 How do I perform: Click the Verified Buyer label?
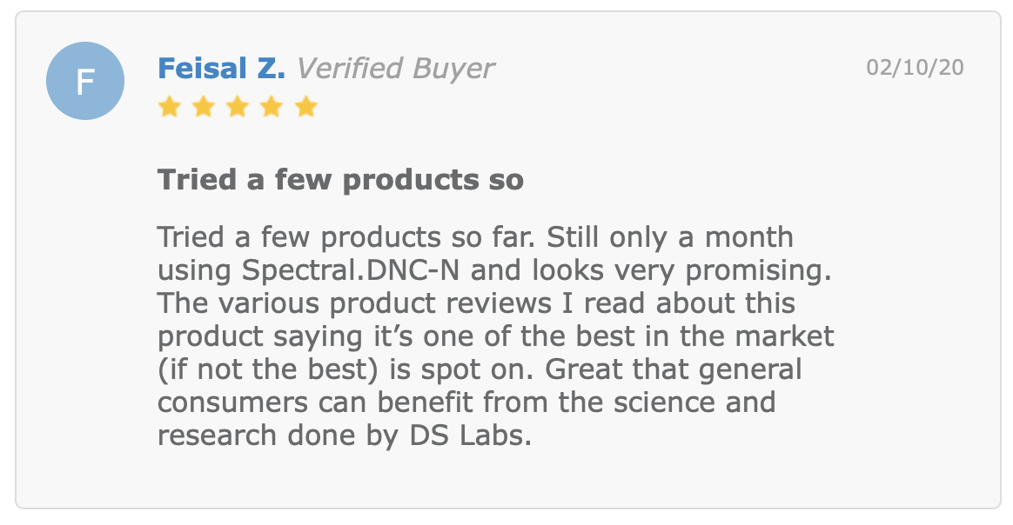(395, 69)
